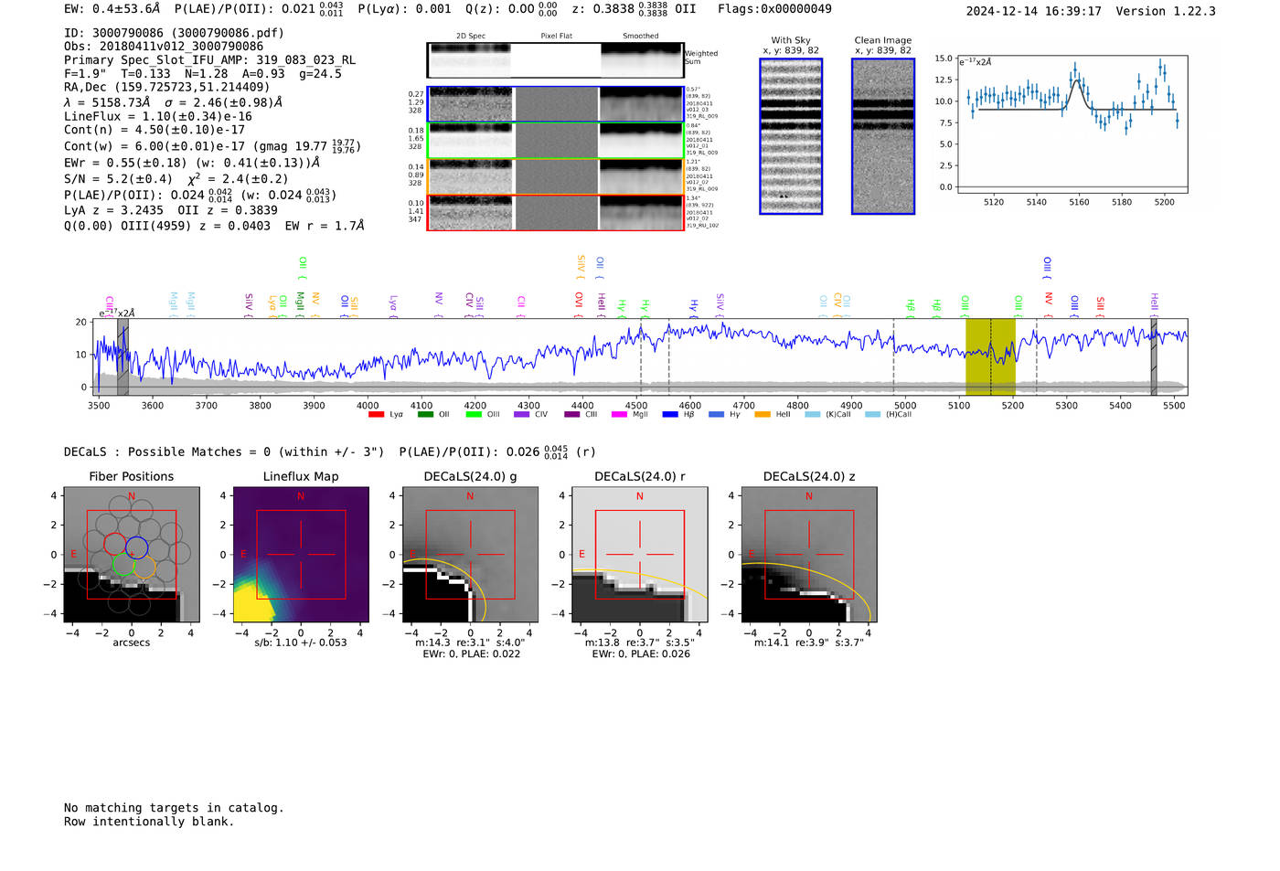Image resolution: width=1280 pixels, height=871 pixels.
Task: Select the m:14.1 re:3.9" s:3.7" caption
Action: pos(809,643)
